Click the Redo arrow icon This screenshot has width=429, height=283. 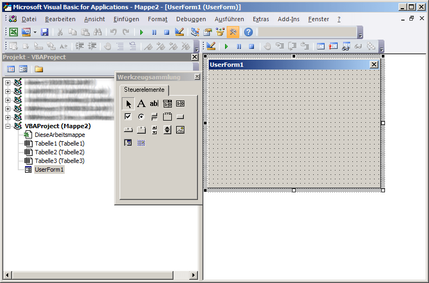click(x=126, y=32)
